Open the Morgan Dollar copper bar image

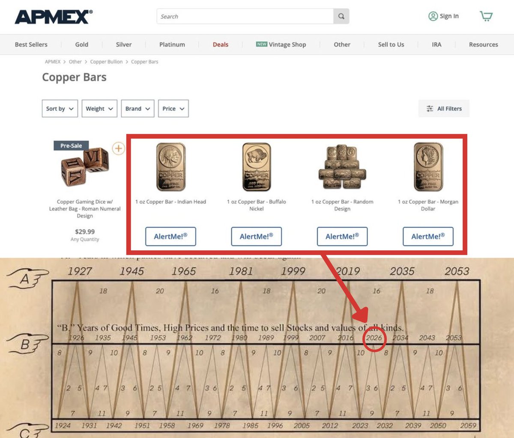point(428,167)
